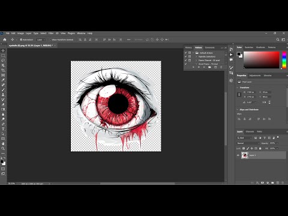Toggle visibility eye of Layer 1
288x216 pixels.
click(x=238, y=155)
